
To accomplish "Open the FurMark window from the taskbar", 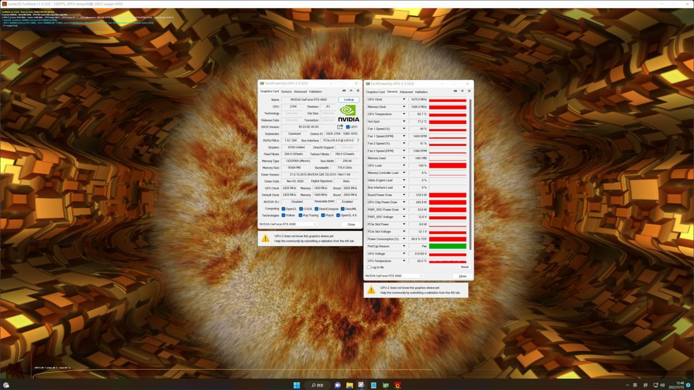I will pos(397,386).
